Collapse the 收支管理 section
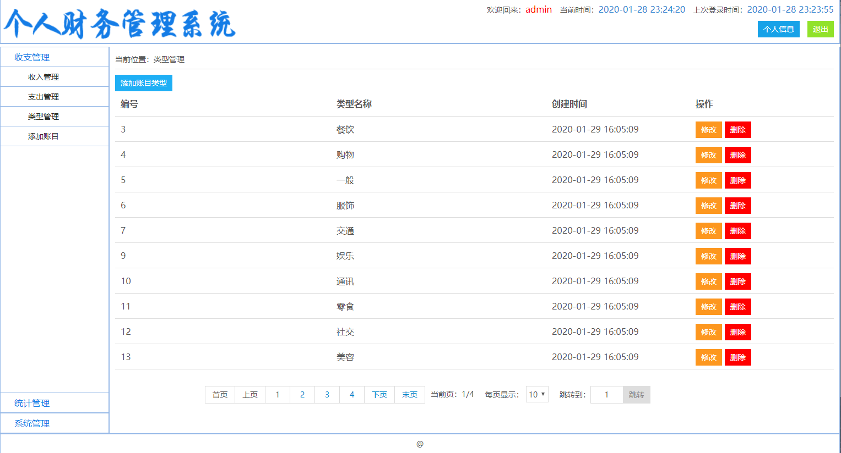 (30, 57)
